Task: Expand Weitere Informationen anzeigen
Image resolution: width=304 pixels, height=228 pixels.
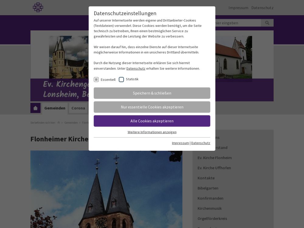Action: coord(152,132)
